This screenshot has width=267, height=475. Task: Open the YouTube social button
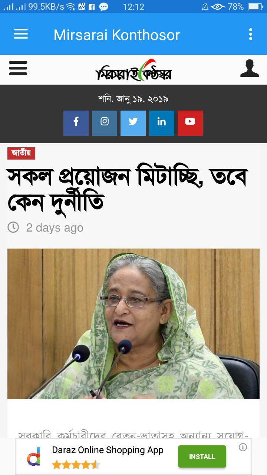pyautogui.click(x=190, y=123)
